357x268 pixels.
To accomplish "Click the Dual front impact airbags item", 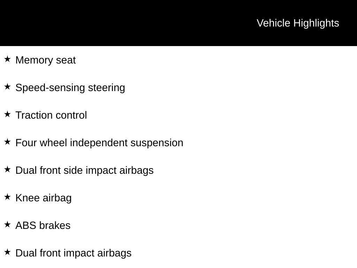I will [x=74, y=253].
